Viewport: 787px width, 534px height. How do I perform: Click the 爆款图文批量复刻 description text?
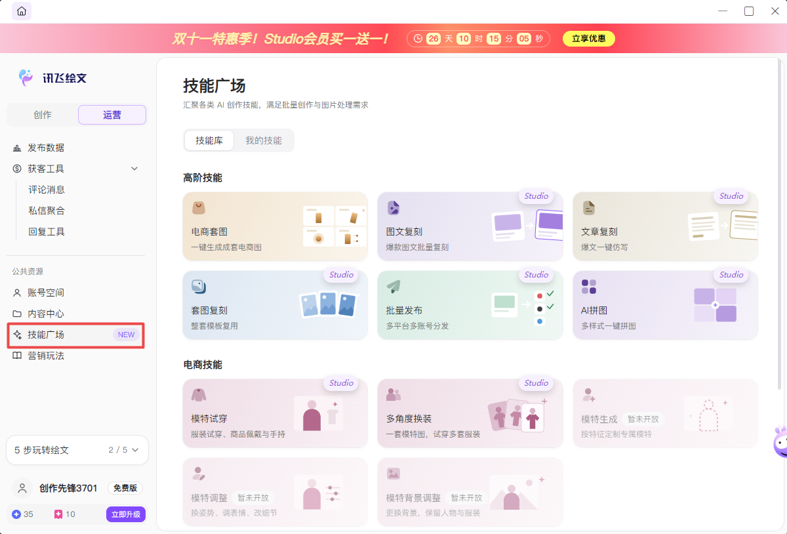point(418,247)
